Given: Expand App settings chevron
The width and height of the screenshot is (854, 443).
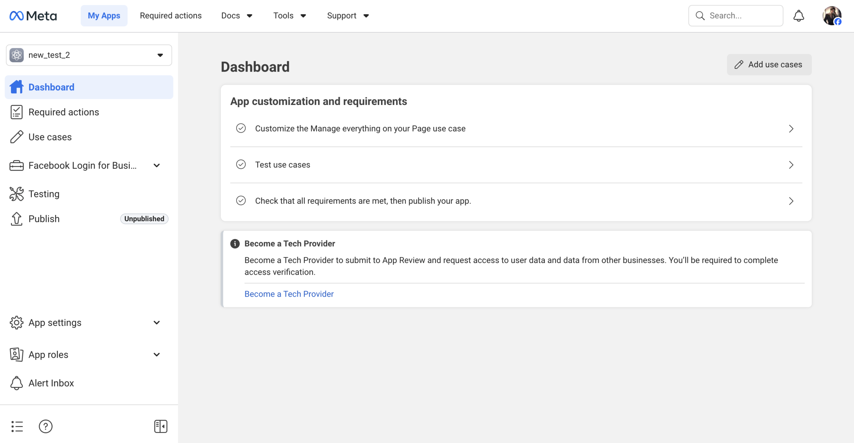Looking at the screenshot, I should (156, 323).
